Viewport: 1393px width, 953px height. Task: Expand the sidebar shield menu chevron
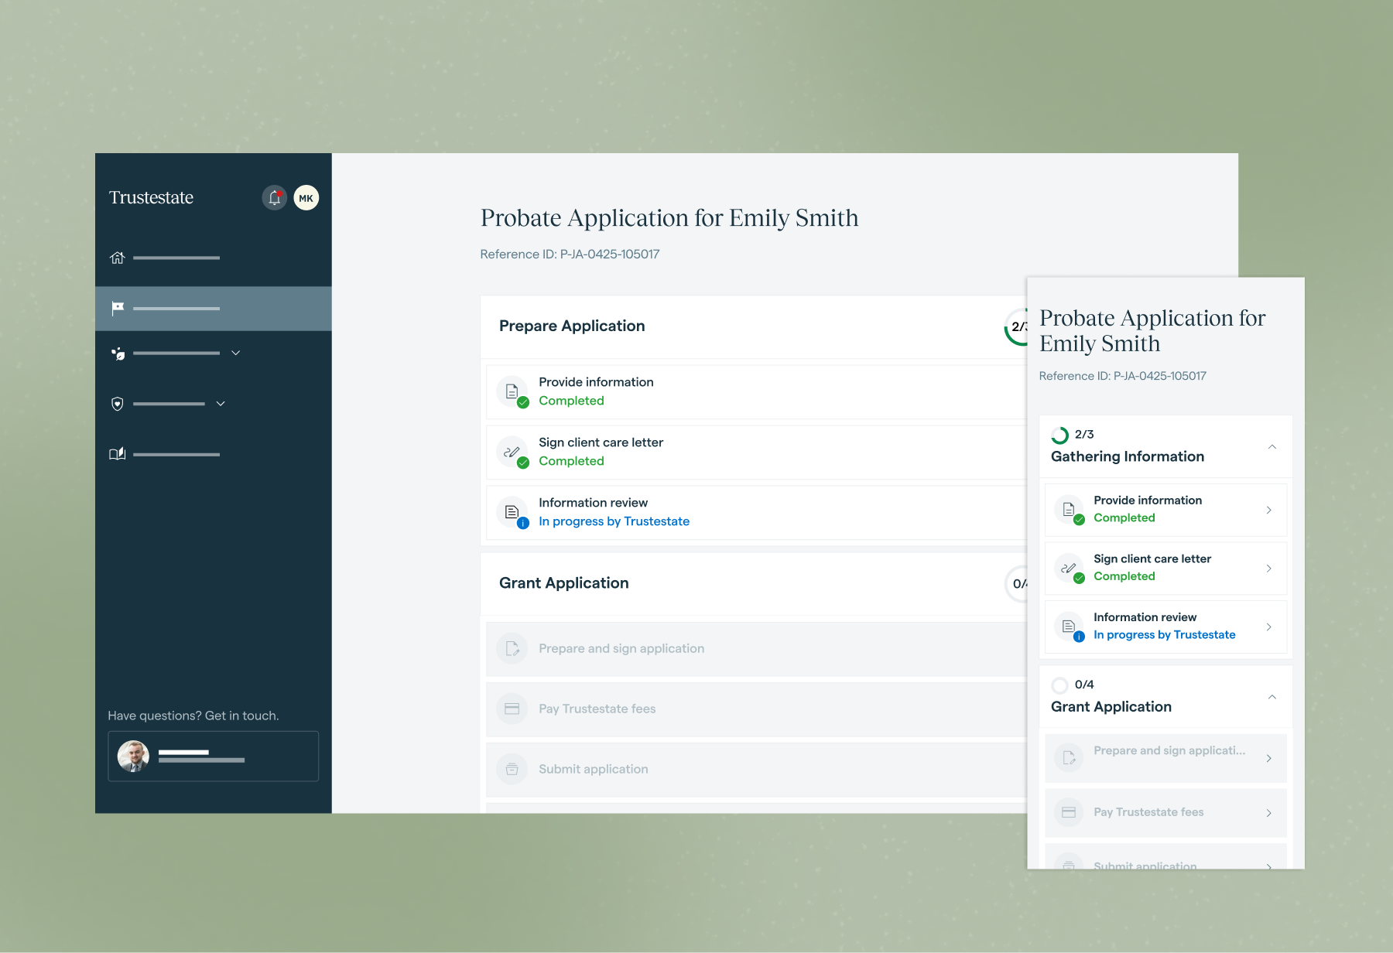(x=221, y=404)
